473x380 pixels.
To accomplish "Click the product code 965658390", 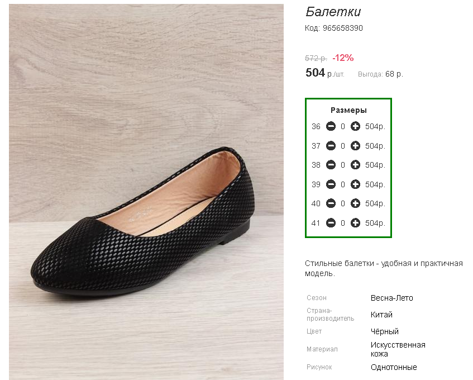I will [343, 28].
